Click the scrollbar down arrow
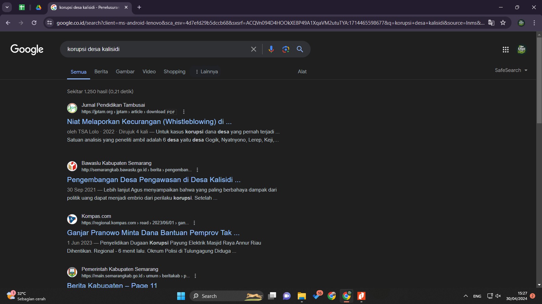 pyautogui.click(x=539, y=285)
